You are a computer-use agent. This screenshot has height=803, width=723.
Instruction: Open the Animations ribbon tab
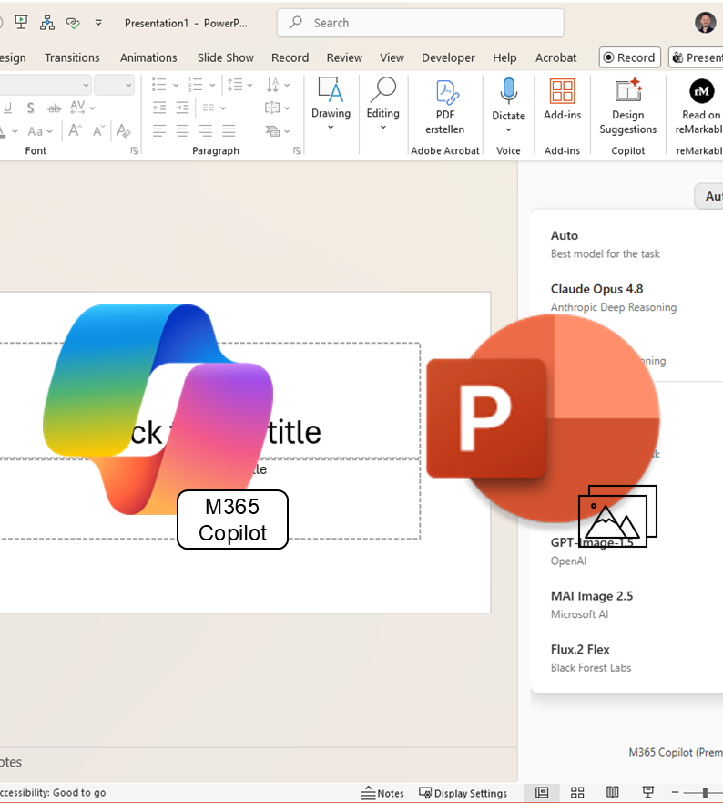148,57
